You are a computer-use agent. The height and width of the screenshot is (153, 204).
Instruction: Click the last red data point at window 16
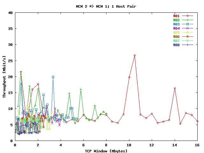tap(197, 121)
